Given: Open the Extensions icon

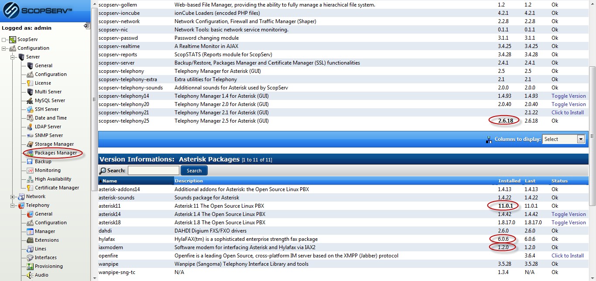Looking at the screenshot, I should tap(30, 240).
